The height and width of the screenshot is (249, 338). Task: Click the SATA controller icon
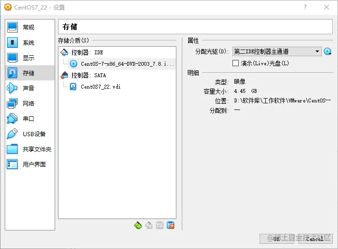64,75
